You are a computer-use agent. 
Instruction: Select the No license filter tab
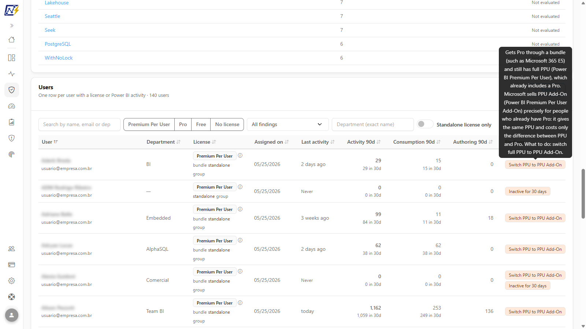227,124
